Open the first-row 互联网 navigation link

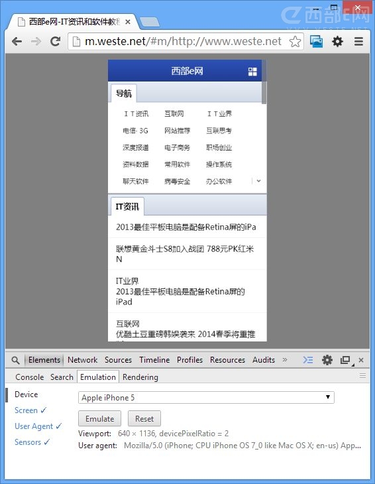tap(174, 114)
